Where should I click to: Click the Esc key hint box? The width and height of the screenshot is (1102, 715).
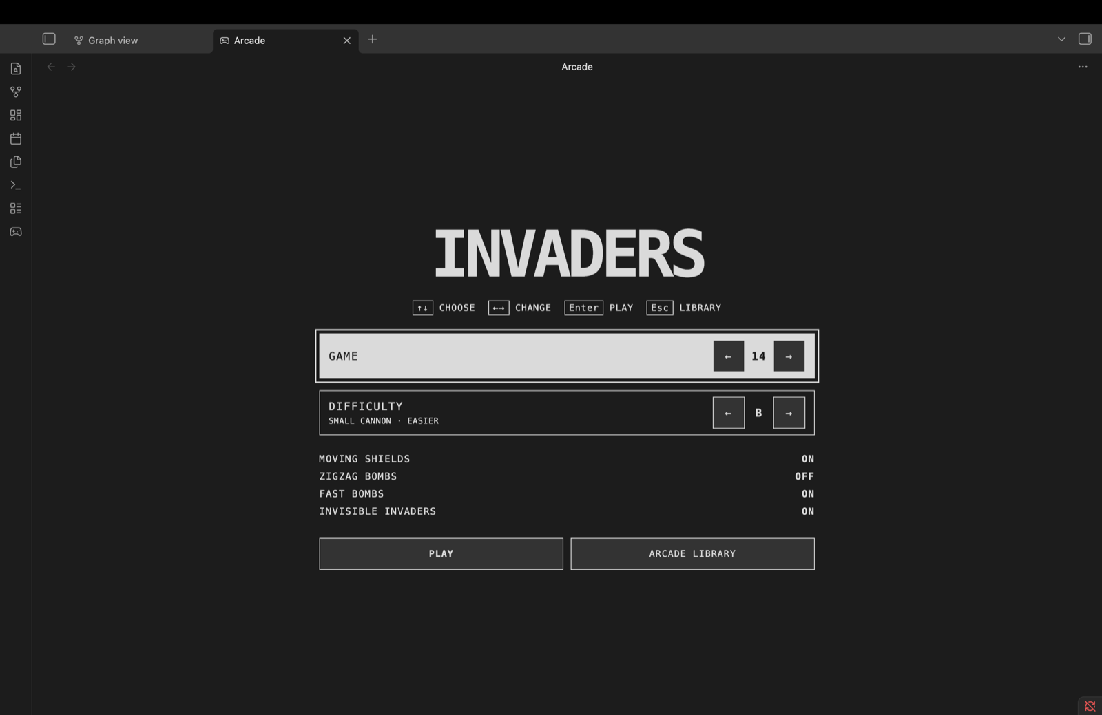(660, 308)
